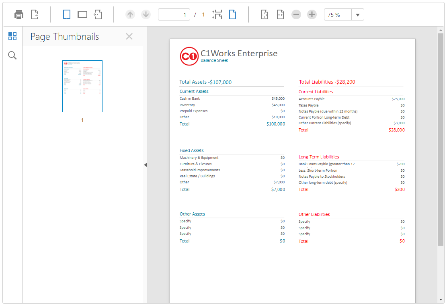Click 'Long-Term Liabilities' section heading
Image resolution: width=447 pixels, height=306 pixels.
tap(319, 157)
